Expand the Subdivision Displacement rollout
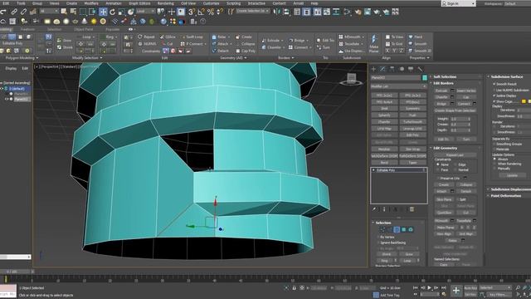This screenshot has height=299, width=531. point(511,189)
